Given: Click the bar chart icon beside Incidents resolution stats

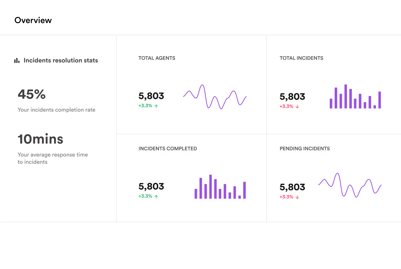Looking at the screenshot, I should tap(17, 61).
